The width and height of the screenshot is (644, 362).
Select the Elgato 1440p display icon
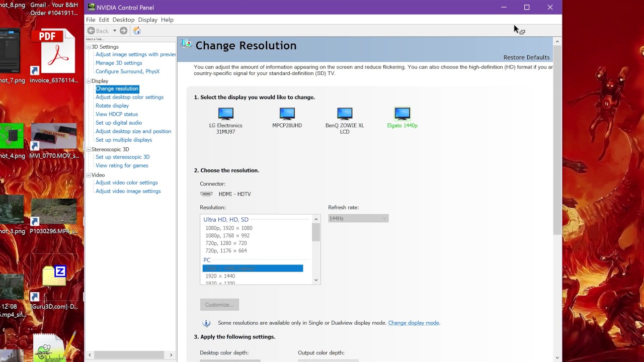(x=402, y=114)
